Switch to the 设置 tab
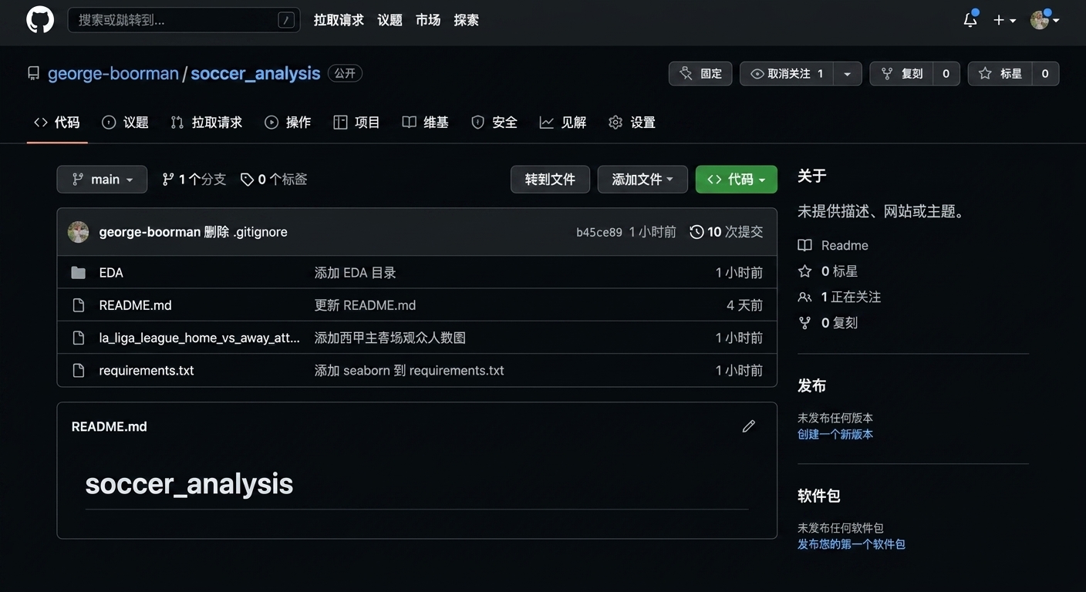The width and height of the screenshot is (1086, 592). click(x=632, y=122)
